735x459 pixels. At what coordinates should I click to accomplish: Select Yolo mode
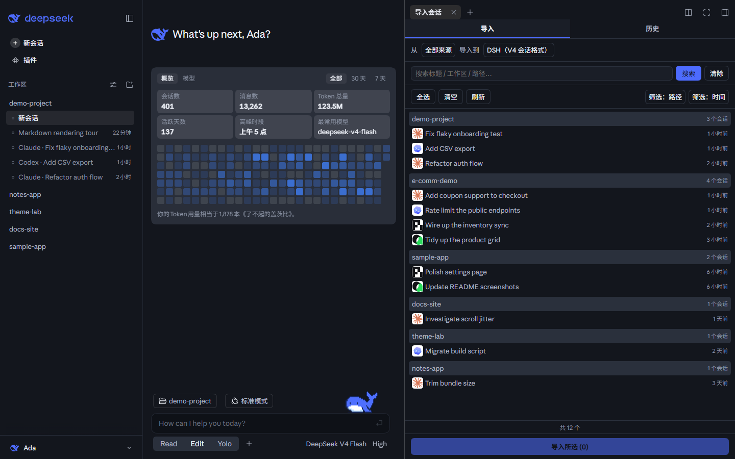pos(225,444)
